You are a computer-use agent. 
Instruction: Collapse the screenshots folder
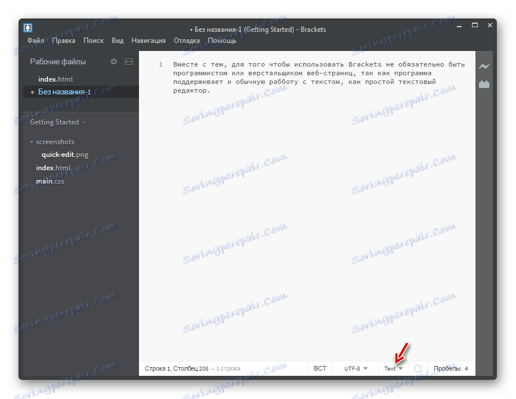click(x=31, y=141)
